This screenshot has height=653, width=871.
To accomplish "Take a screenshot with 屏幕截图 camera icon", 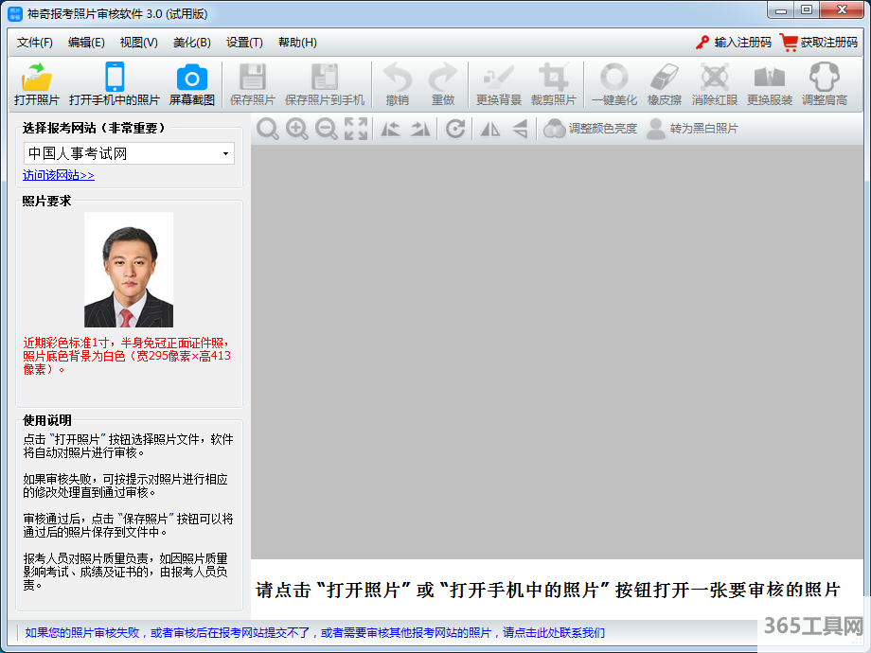I will coord(192,84).
